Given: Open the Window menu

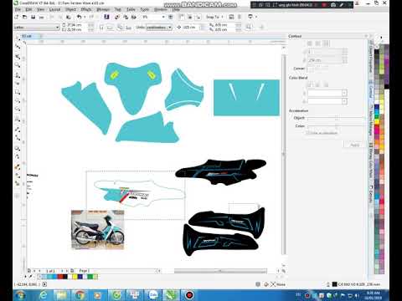Looking at the screenshot, I should coord(161,9).
